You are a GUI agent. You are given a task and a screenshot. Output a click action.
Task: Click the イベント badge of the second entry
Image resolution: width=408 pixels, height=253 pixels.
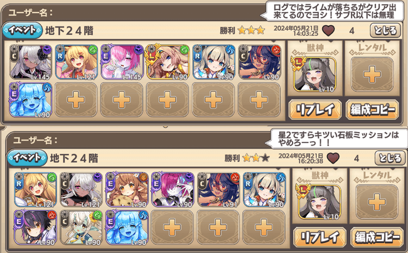point(27,158)
